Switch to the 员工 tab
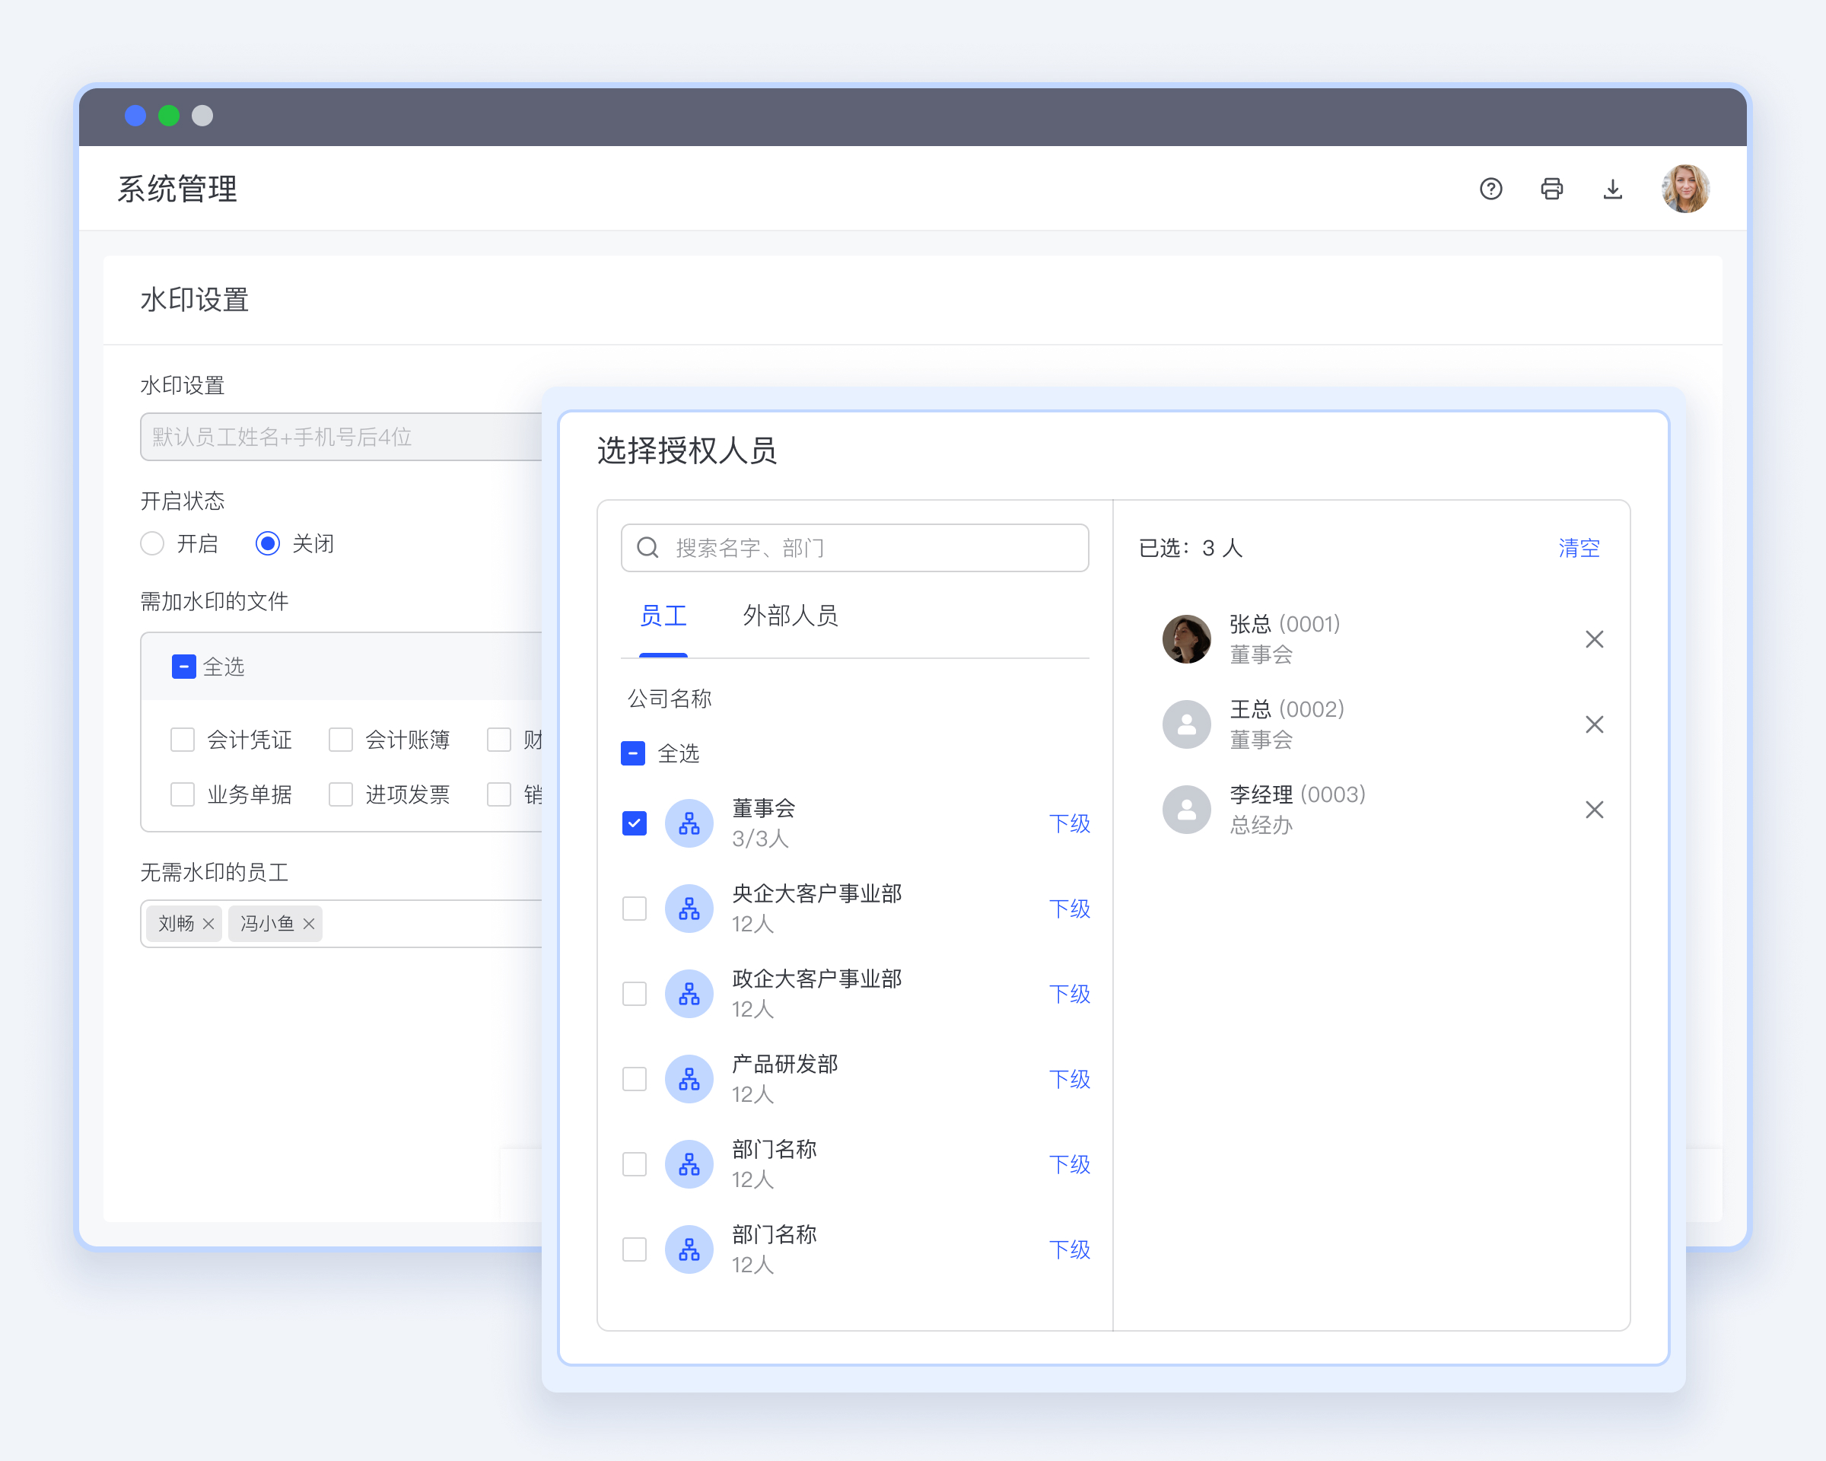This screenshot has height=1461, width=1826. [x=663, y=616]
